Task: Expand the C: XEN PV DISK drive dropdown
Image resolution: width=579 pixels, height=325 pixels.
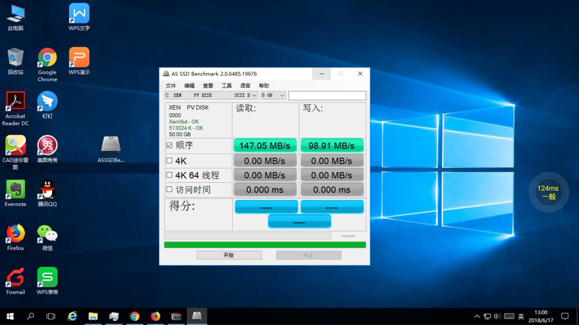Action: coord(211,95)
